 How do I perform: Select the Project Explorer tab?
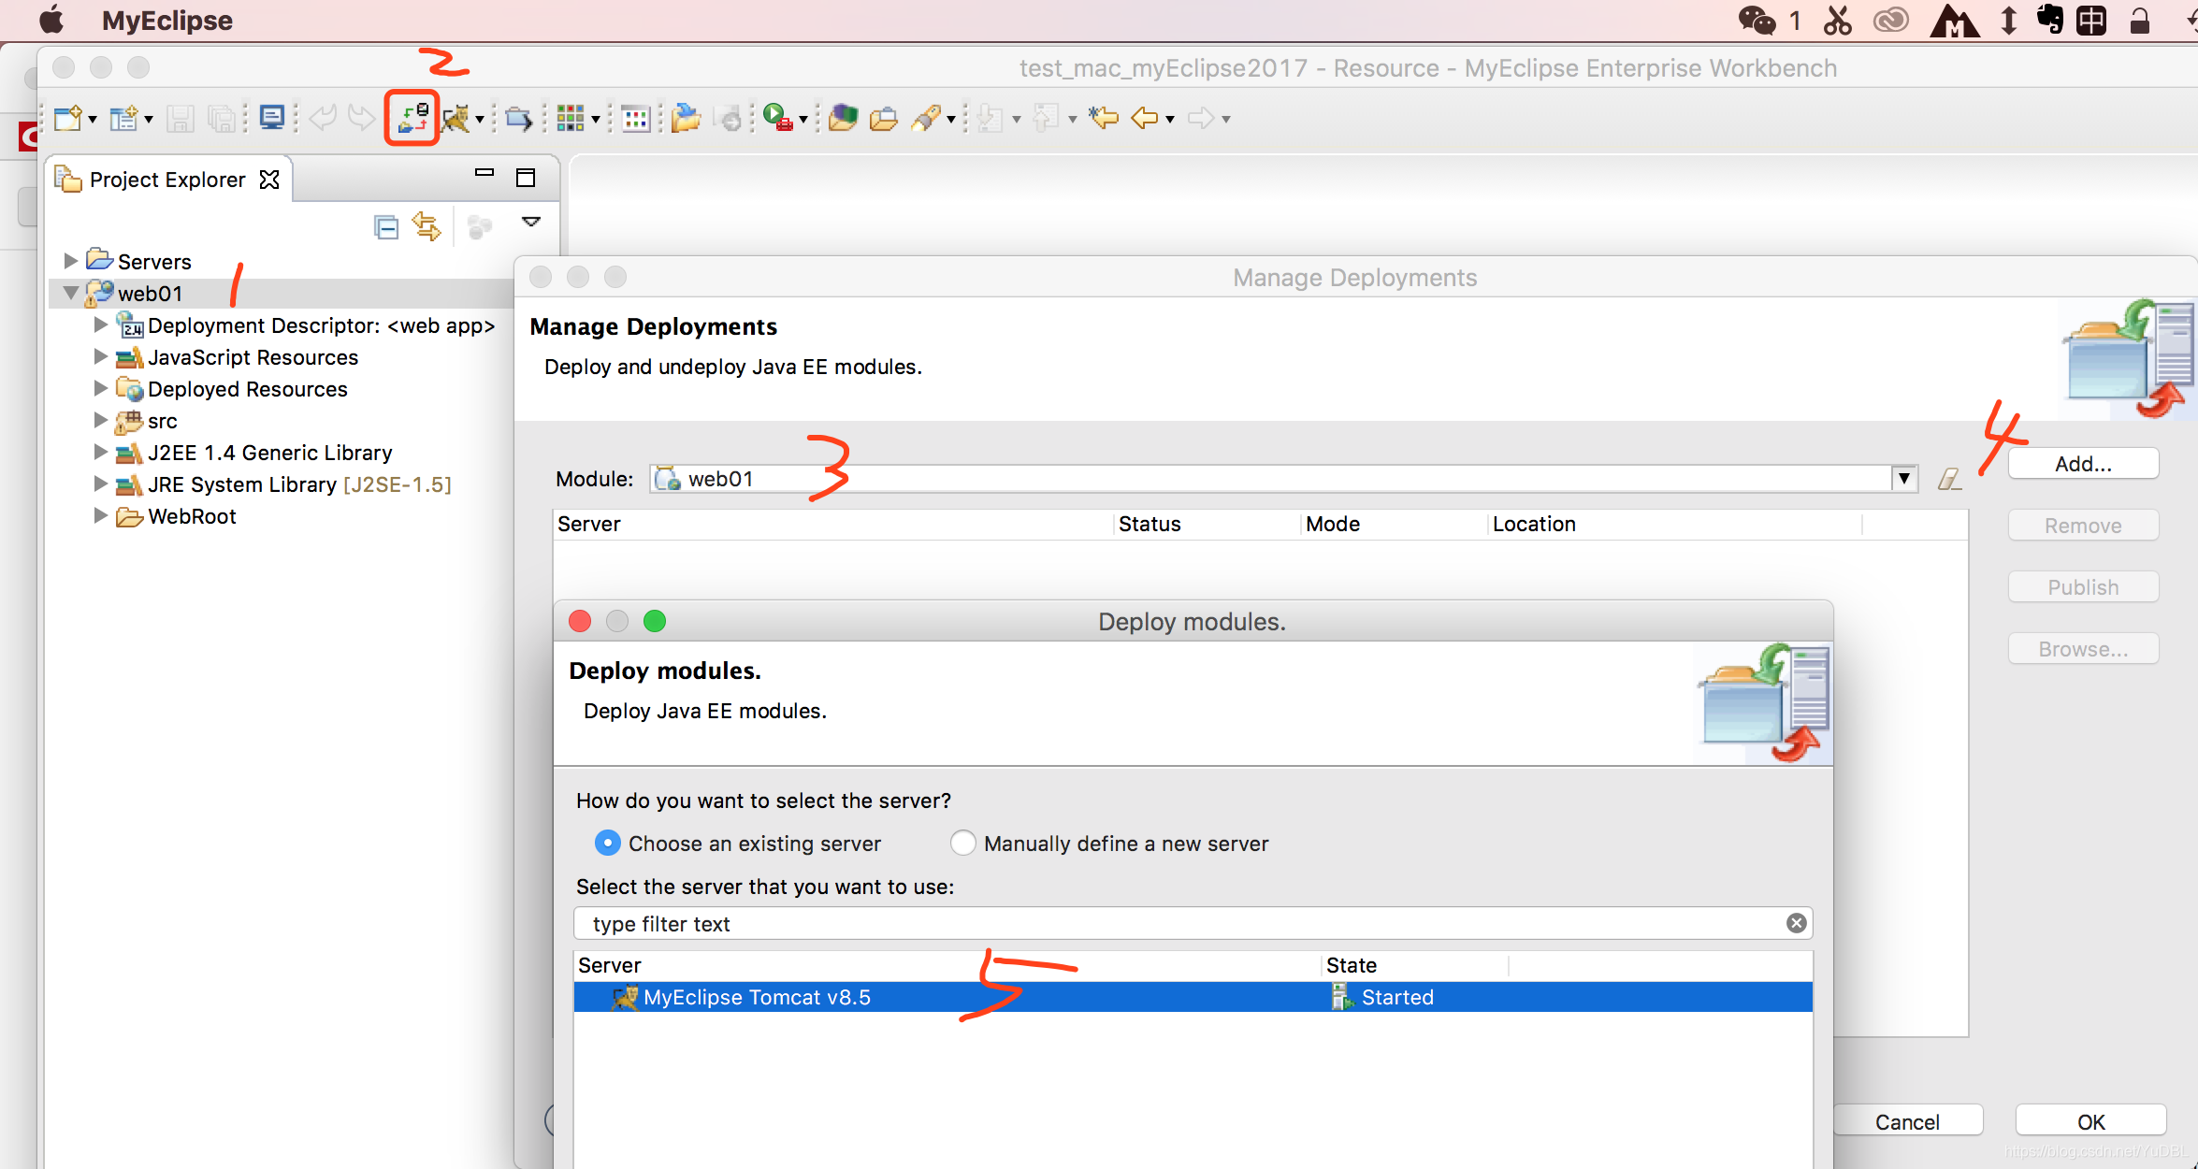[166, 180]
